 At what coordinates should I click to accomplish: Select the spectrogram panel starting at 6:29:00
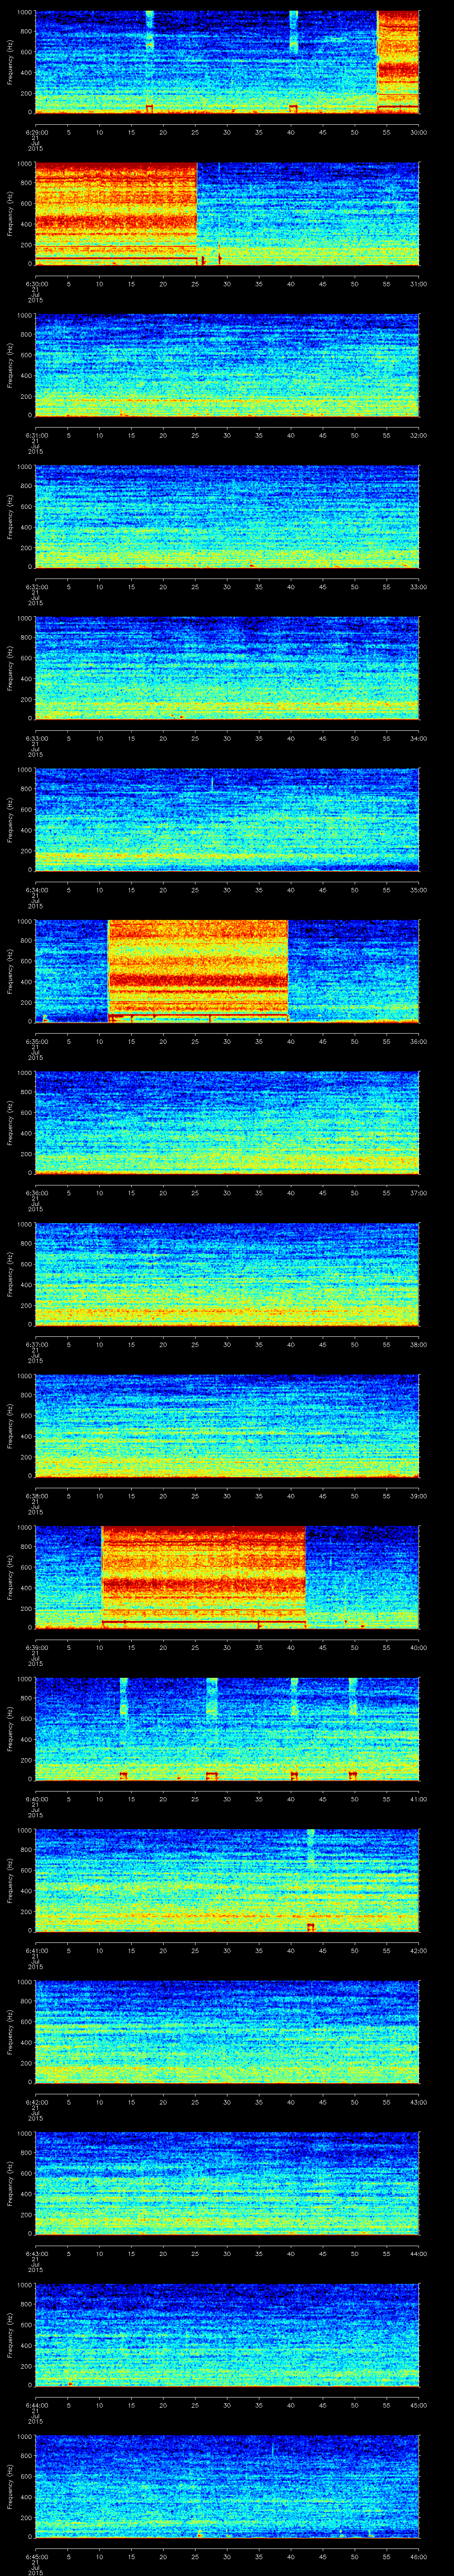point(227,62)
